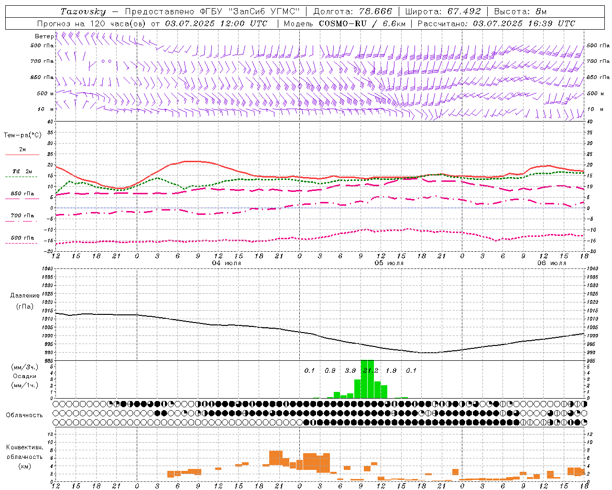Click the "Широта: 67.492" latitude value
Image resolution: width=612 pixels, height=490 pixels.
click(x=443, y=11)
